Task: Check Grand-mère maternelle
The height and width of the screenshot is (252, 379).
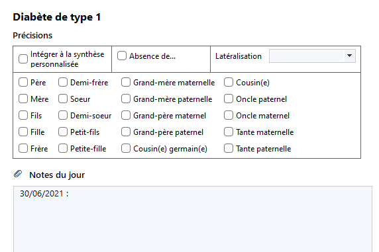Action: click(126, 82)
